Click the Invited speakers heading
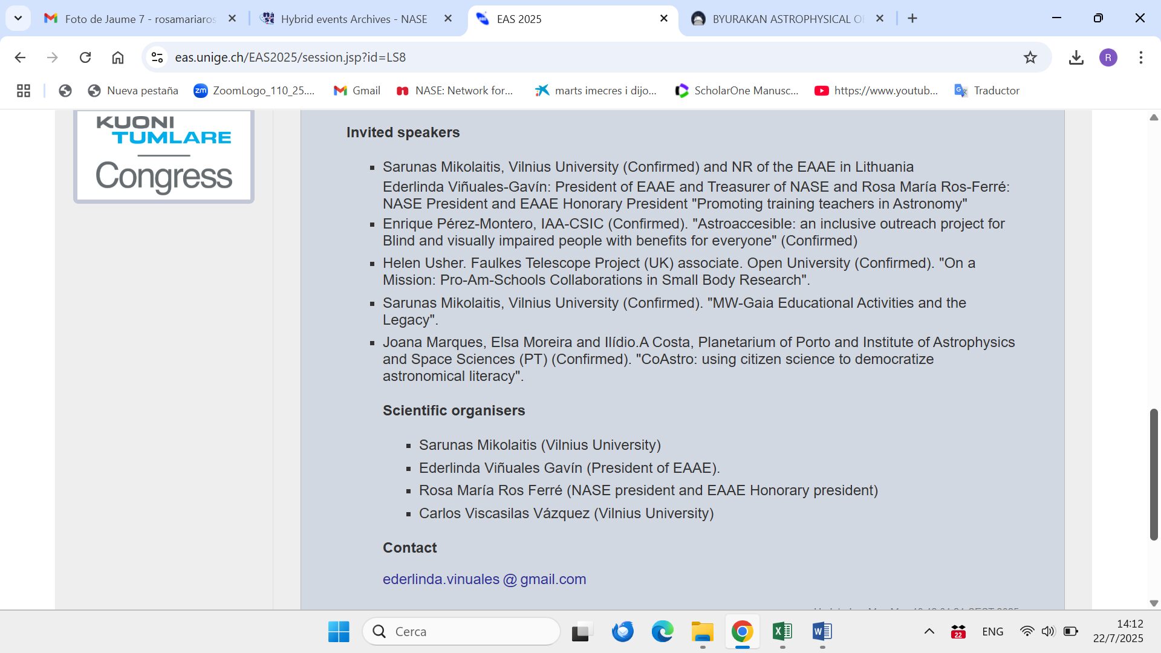This screenshot has width=1161, height=653. click(403, 132)
